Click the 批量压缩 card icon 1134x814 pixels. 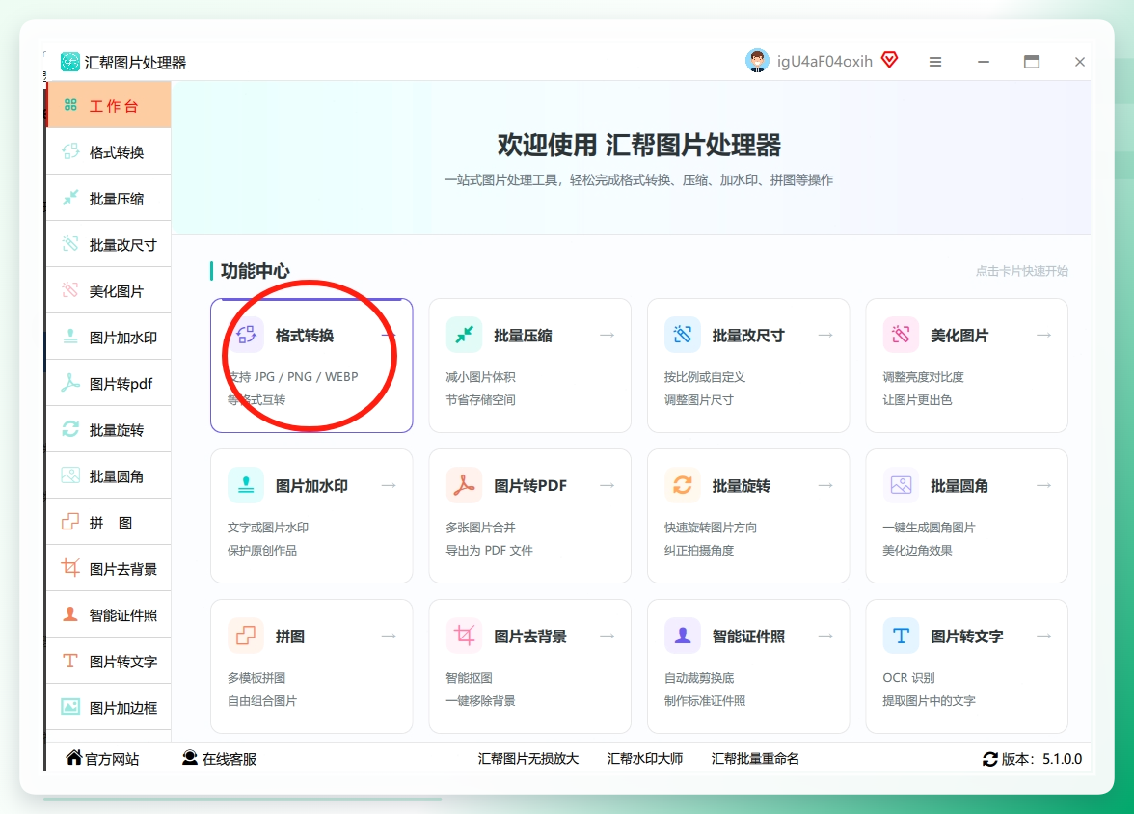(465, 335)
